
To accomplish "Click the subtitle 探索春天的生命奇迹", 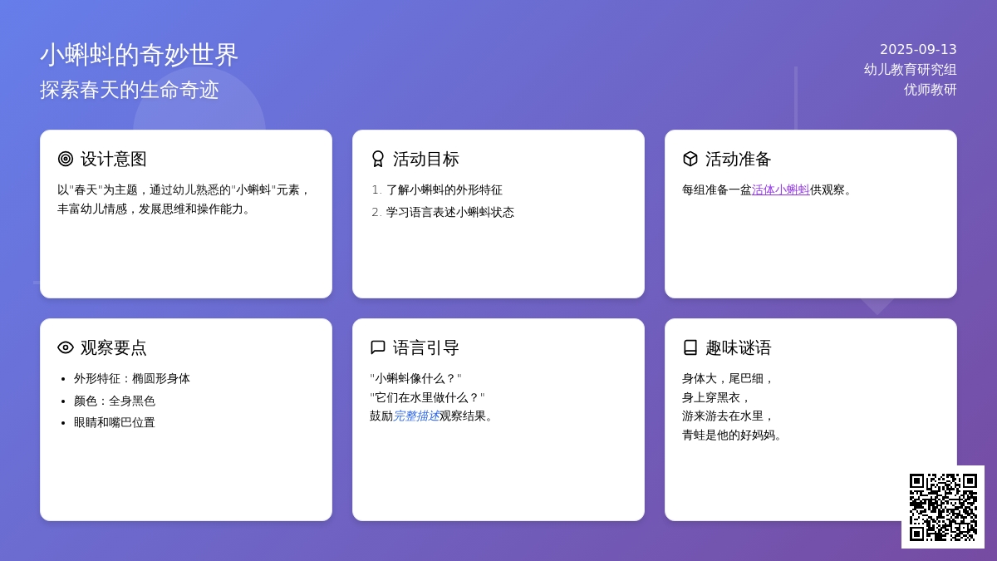I will (130, 90).
